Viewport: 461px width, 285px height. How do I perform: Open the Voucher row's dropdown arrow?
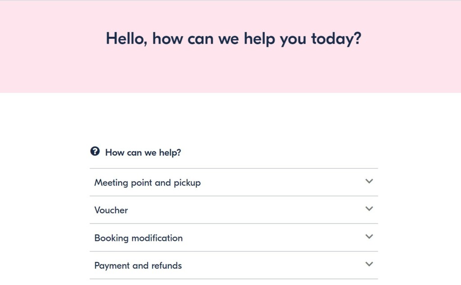(369, 209)
